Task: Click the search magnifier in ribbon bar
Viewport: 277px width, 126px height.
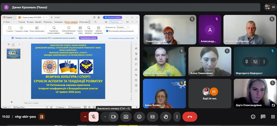Action: pos(95,22)
